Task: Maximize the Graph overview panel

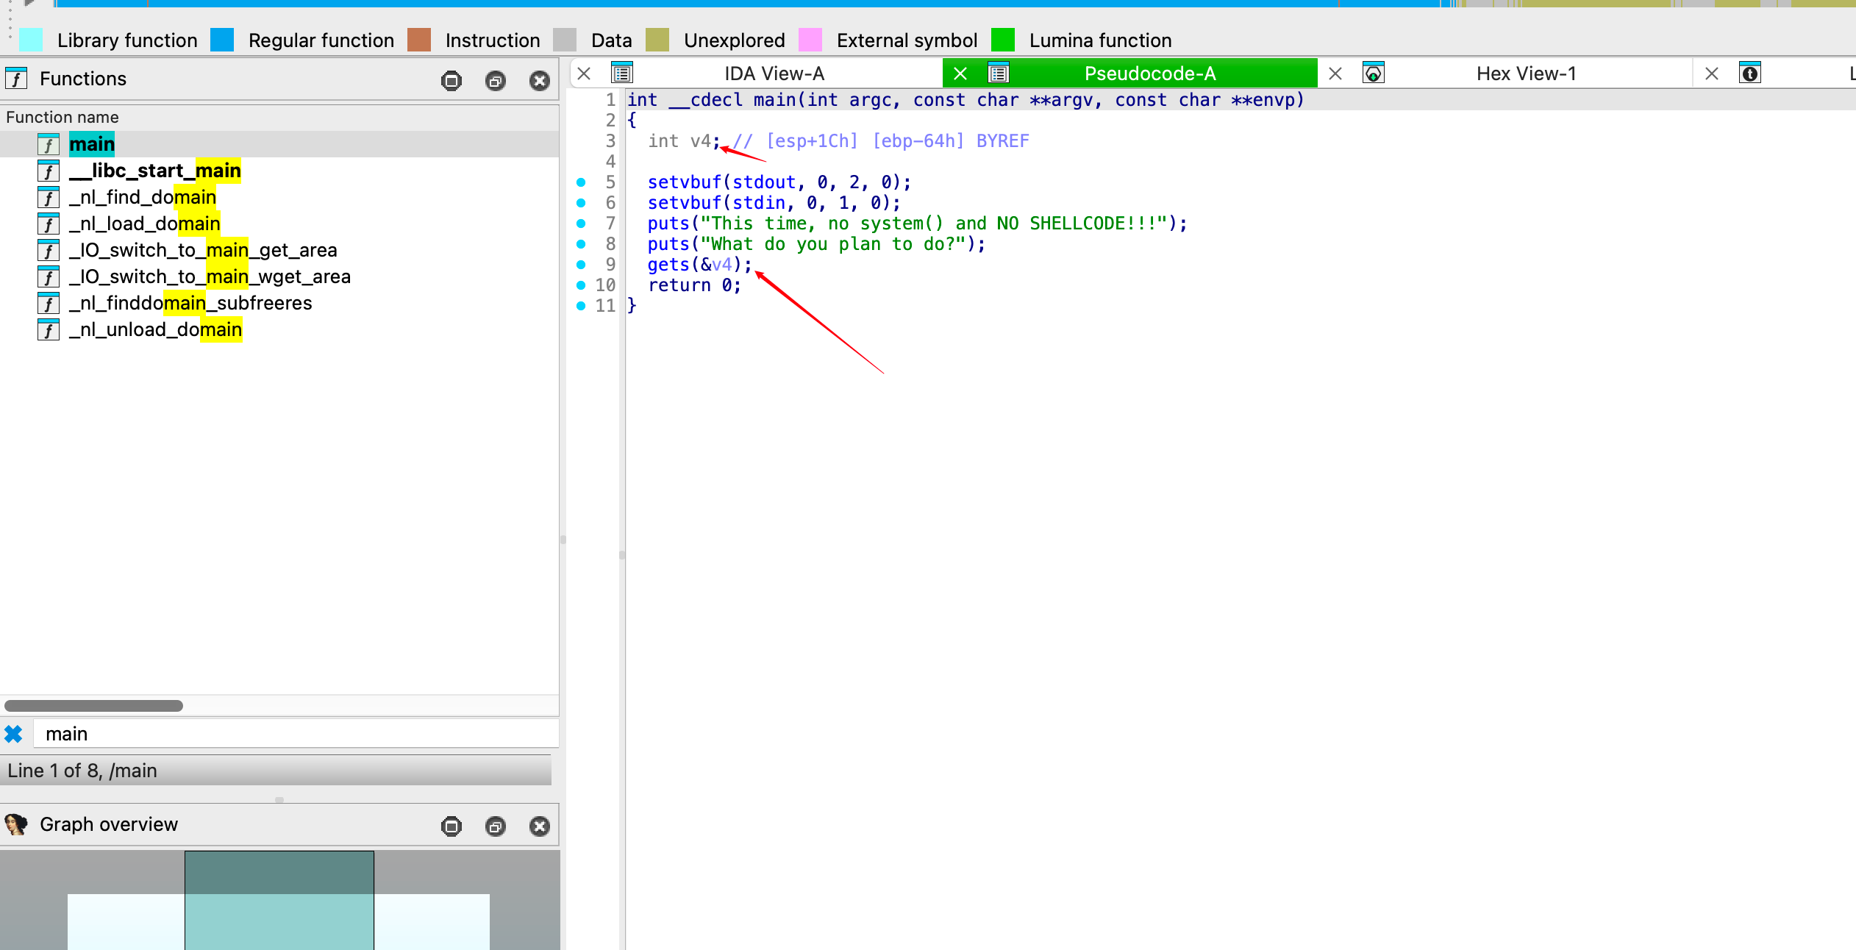Action: (451, 826)
